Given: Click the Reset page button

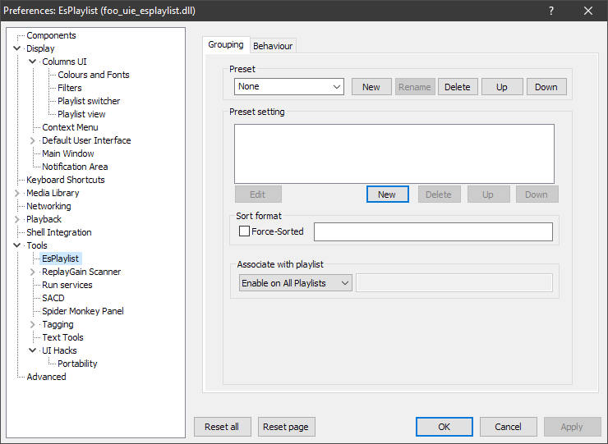Looking at the screenshot, I should click(x=286, y=427).
